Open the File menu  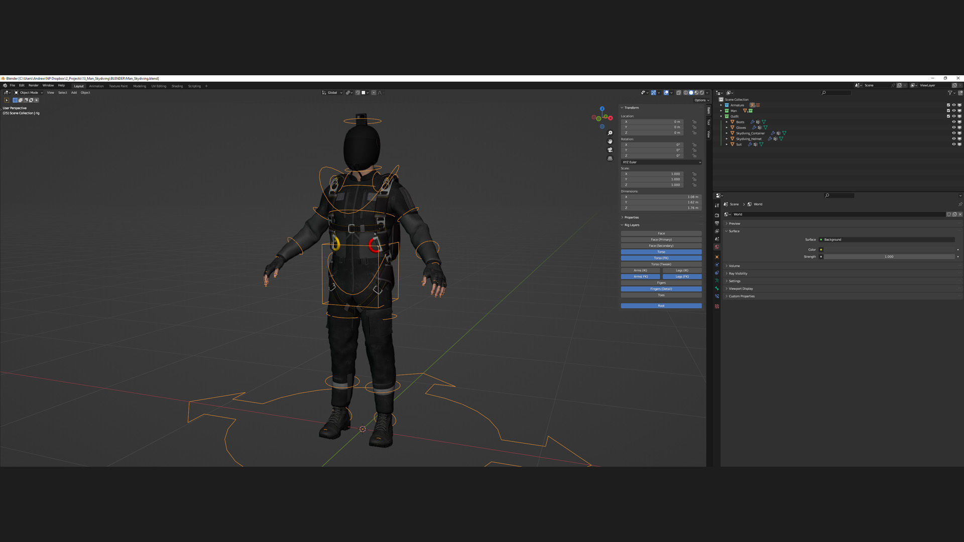[12, 85]
